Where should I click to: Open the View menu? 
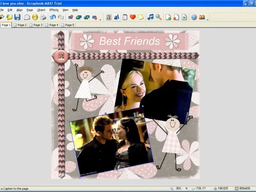coord(65,10)
